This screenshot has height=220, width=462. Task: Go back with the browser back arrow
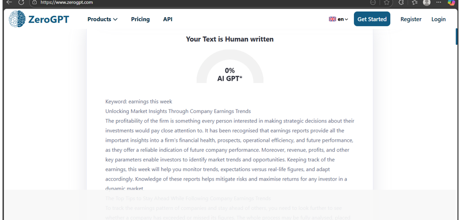(10, 3)
